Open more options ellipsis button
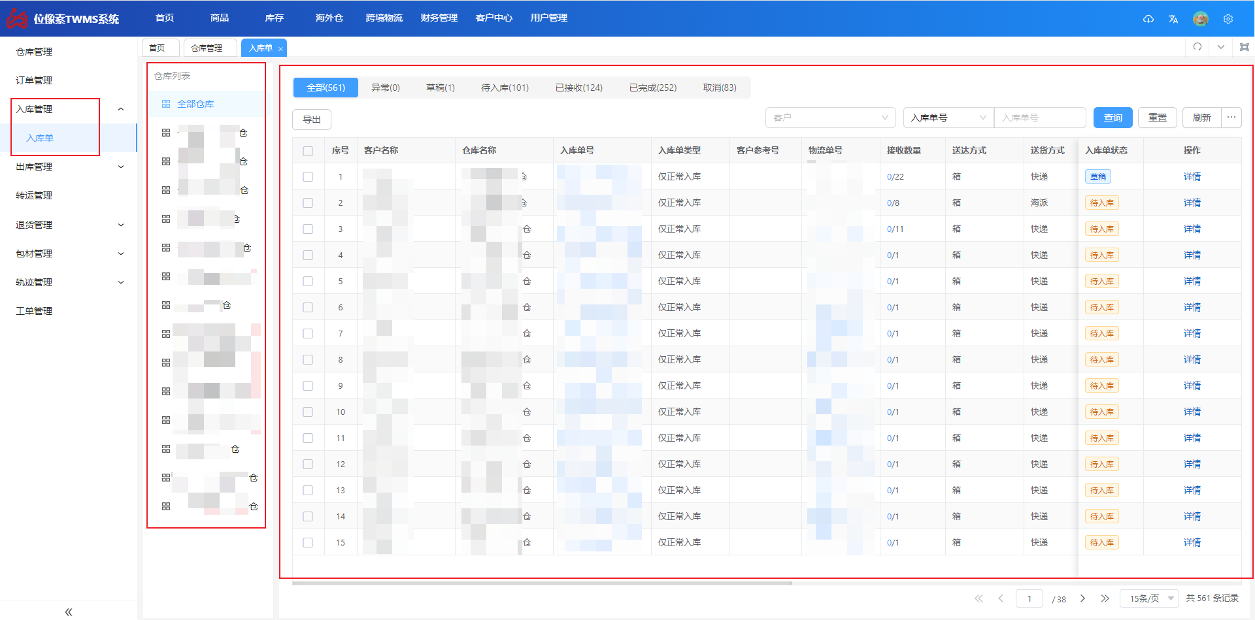Viewport: 1255px width, 620px height. (x=1231, y=118)
